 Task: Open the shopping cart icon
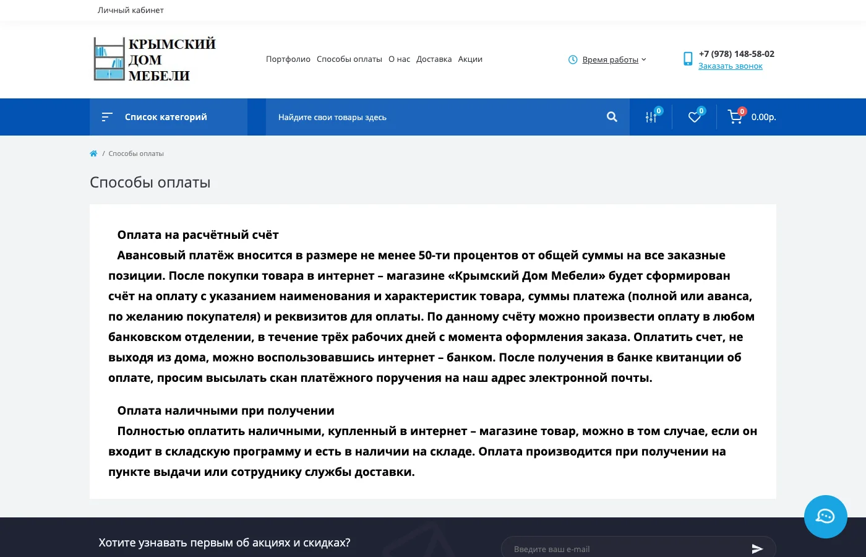pyautogui.click(x=735, y=117)
